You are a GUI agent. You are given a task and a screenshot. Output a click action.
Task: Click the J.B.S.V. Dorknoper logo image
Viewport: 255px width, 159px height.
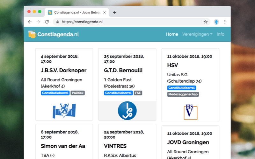pos(64,111)
